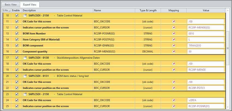Click the Name column header

tap(114, 10)
